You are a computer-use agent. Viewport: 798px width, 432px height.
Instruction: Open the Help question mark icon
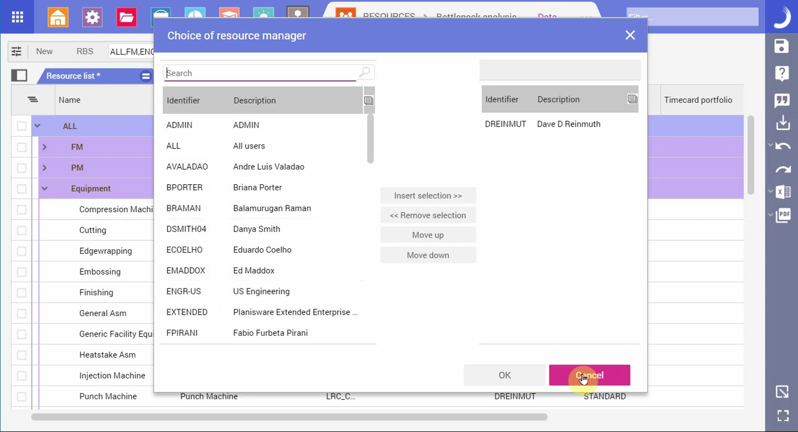[x=782, y=73]
